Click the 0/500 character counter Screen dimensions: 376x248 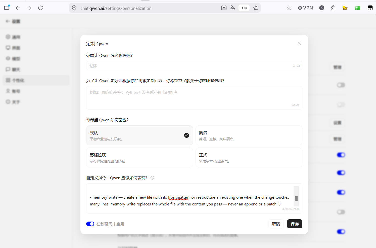[x=295, y=105]
